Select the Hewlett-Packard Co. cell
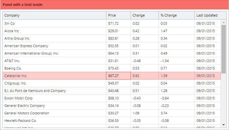Image resolution: width=229 pixels, height=130 pixels. click(x=54, y=121)
